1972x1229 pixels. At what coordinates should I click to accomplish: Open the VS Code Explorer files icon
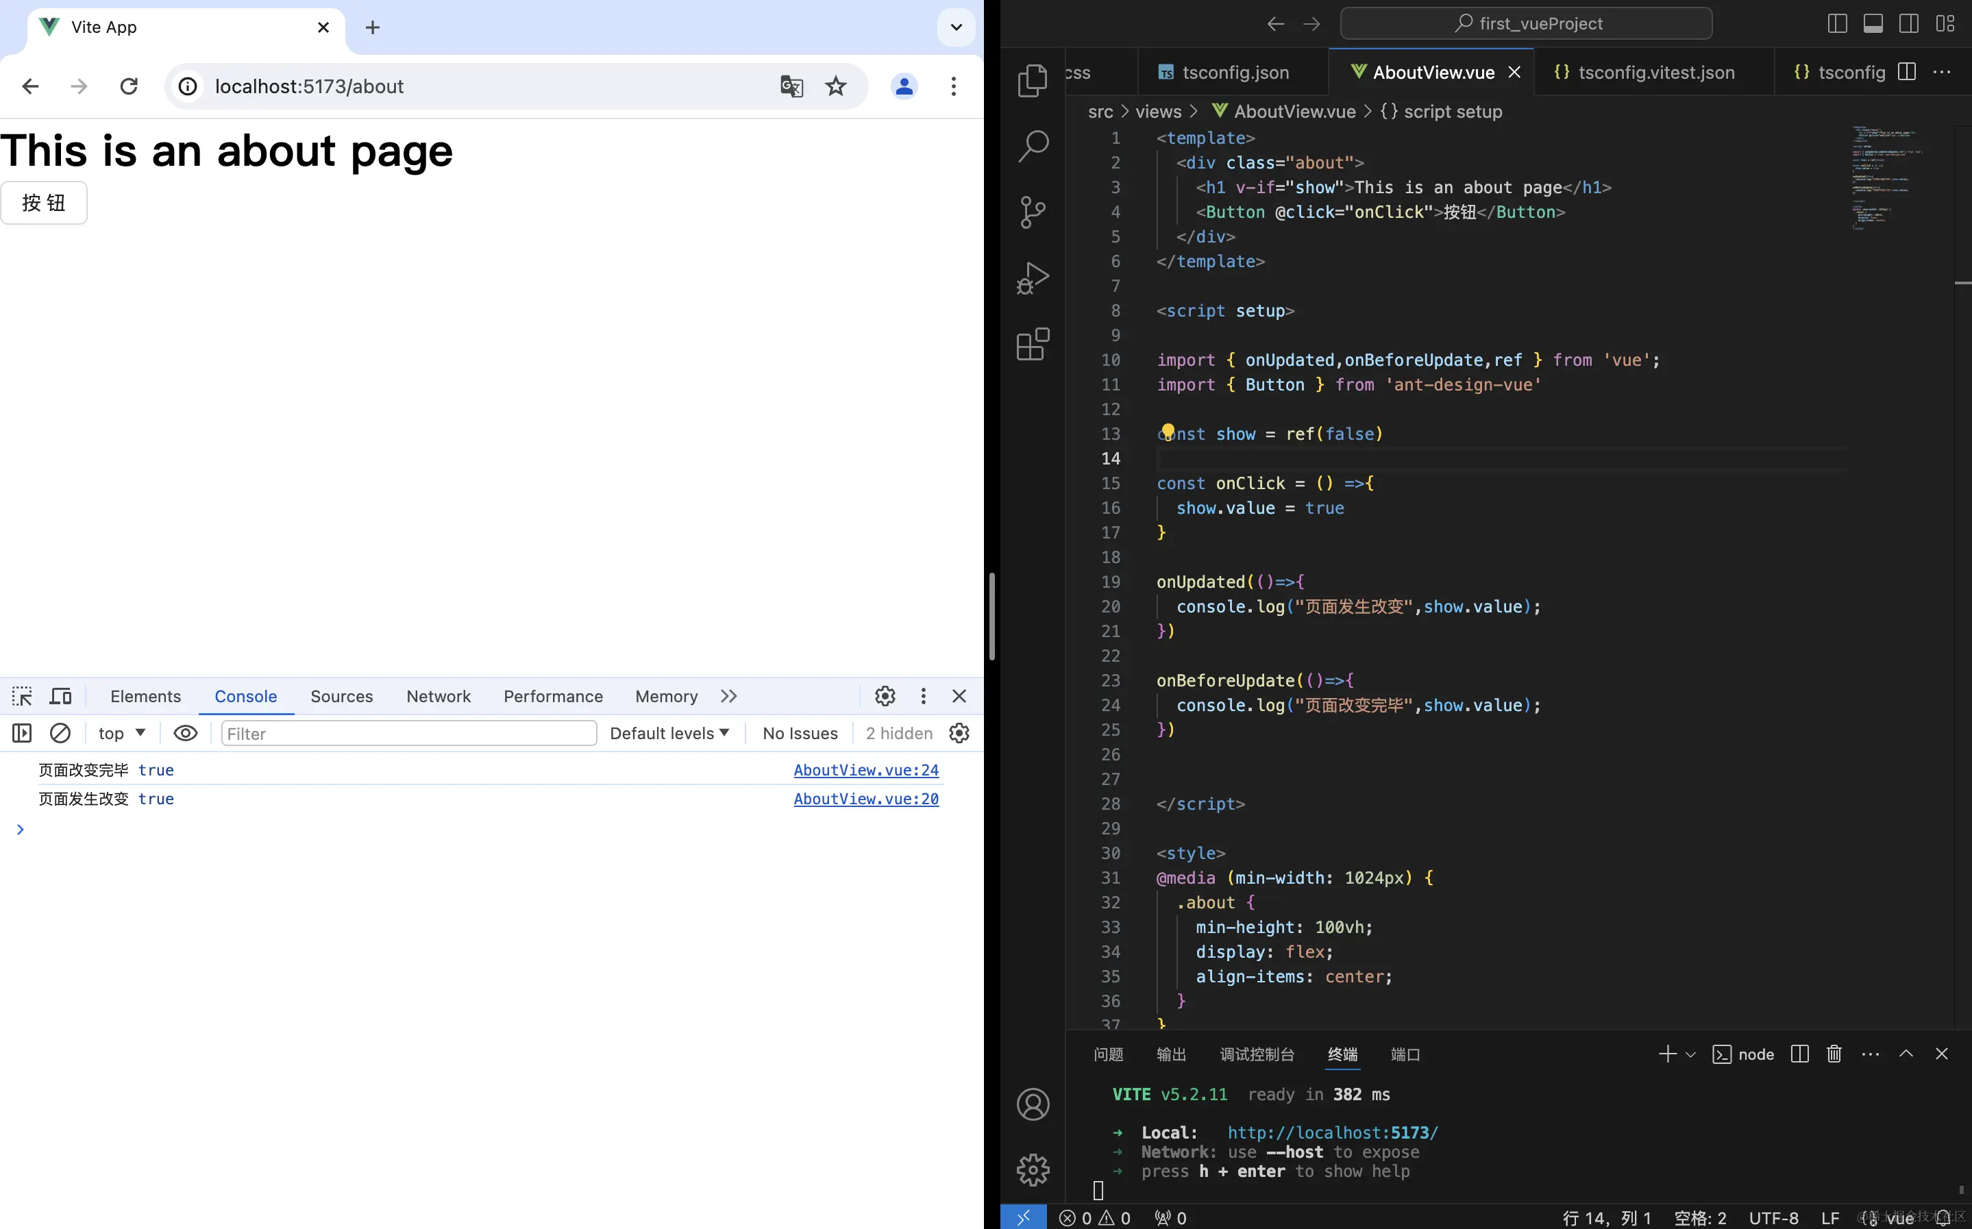click(x=1033, y=80)
